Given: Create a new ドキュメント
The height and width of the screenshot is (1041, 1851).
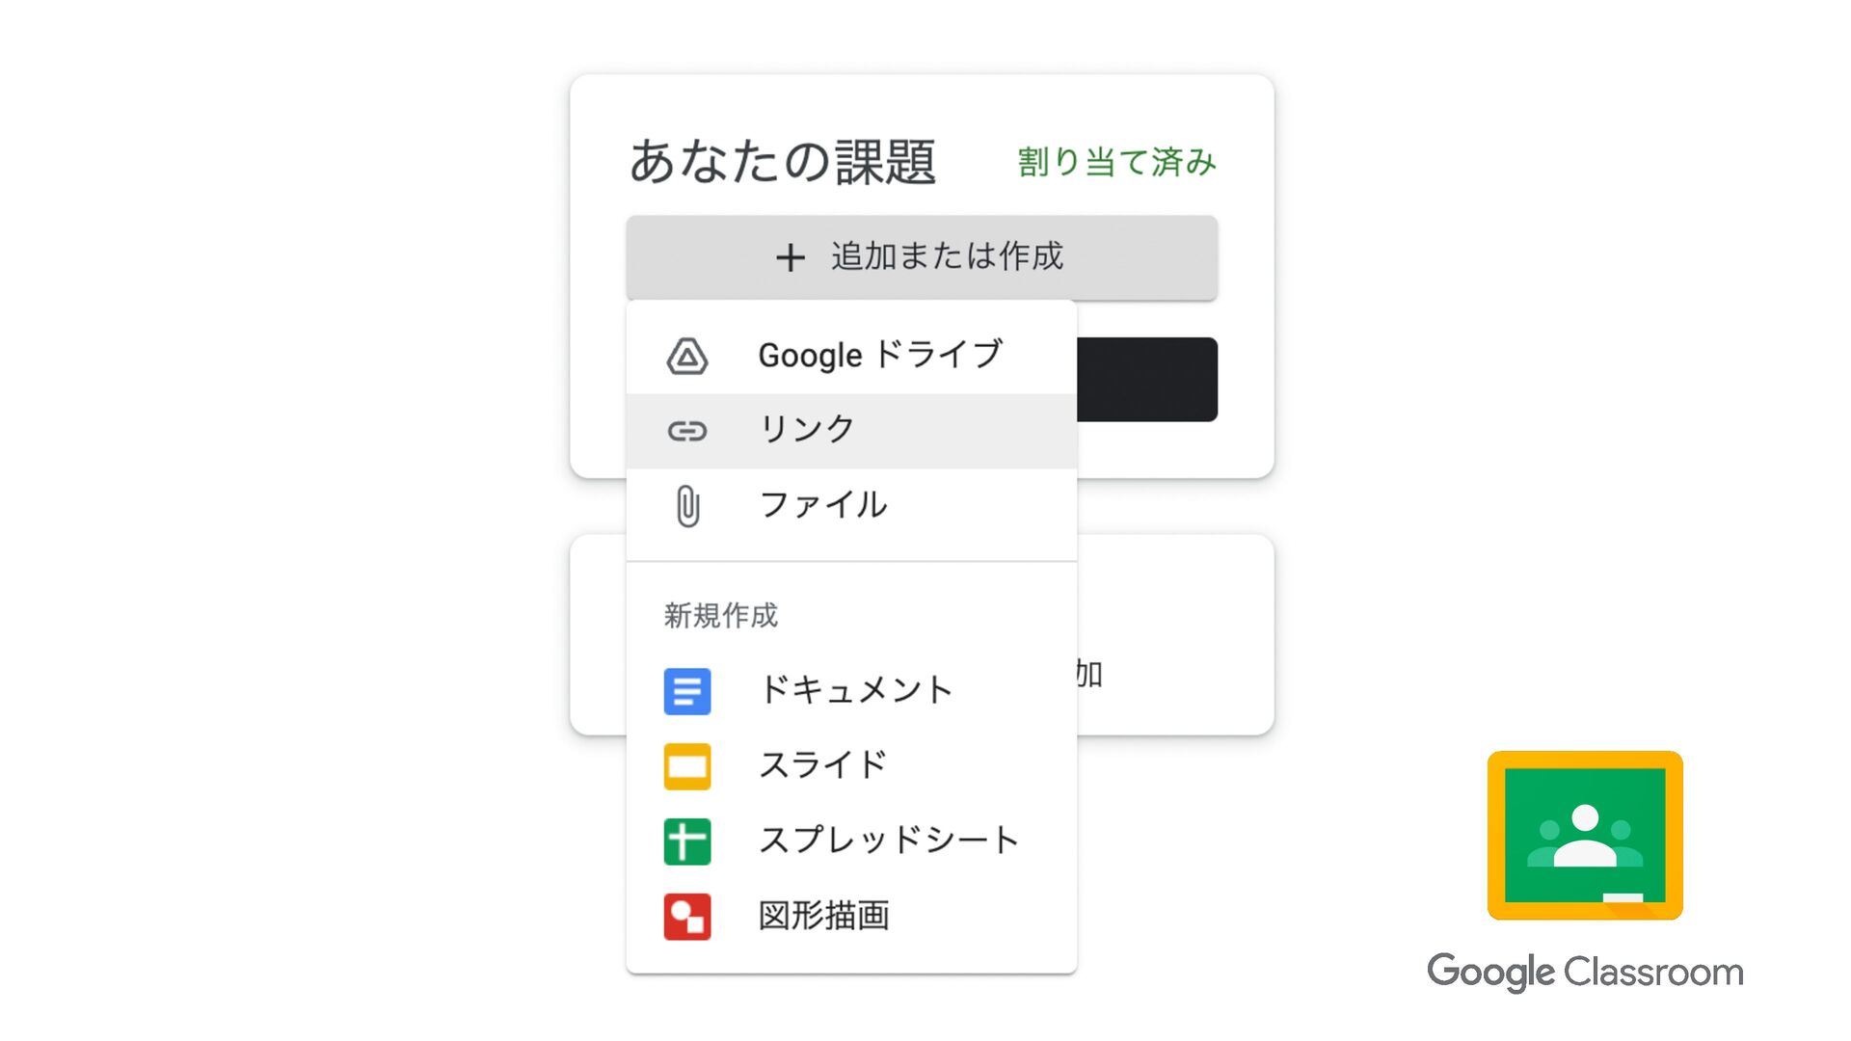Looking at the screenshot, I should pyautogui.click(x=856, y=690).
